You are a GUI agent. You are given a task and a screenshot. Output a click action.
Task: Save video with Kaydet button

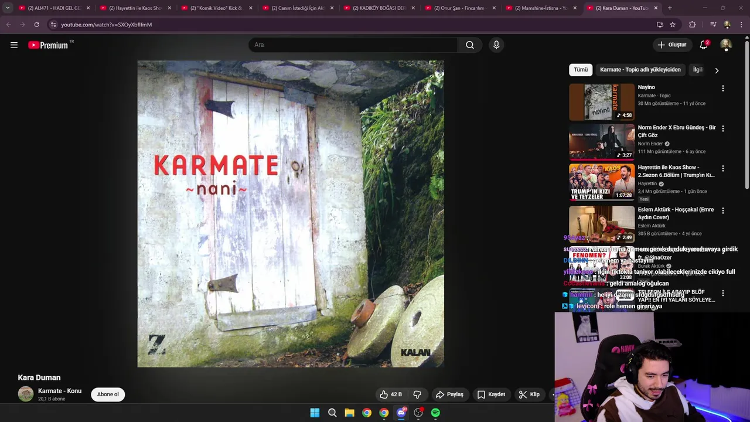491,394
